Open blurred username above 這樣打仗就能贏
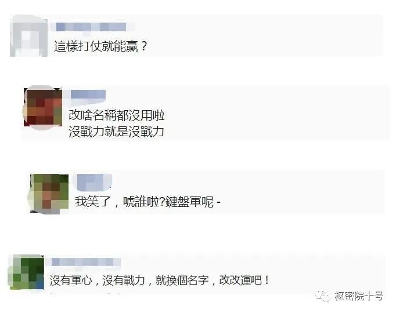396x313 pixels. pos(91,27)
